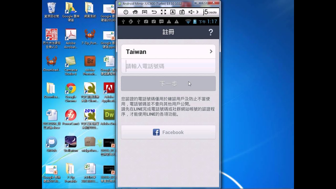
Task: Click the power icon in mirror toolbar
Action: 126,12
